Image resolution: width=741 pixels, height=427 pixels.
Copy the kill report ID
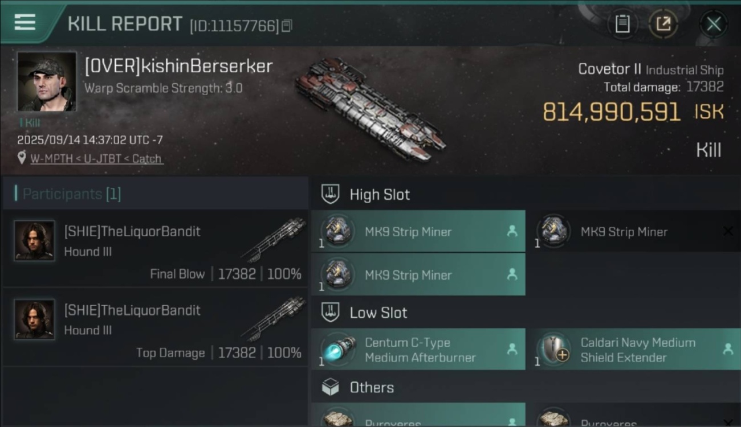pyautogui.click(x=287, y=26)
